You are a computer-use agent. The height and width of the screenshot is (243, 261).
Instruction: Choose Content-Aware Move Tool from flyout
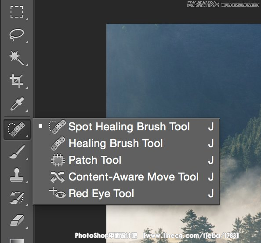[x=126, y=177]
